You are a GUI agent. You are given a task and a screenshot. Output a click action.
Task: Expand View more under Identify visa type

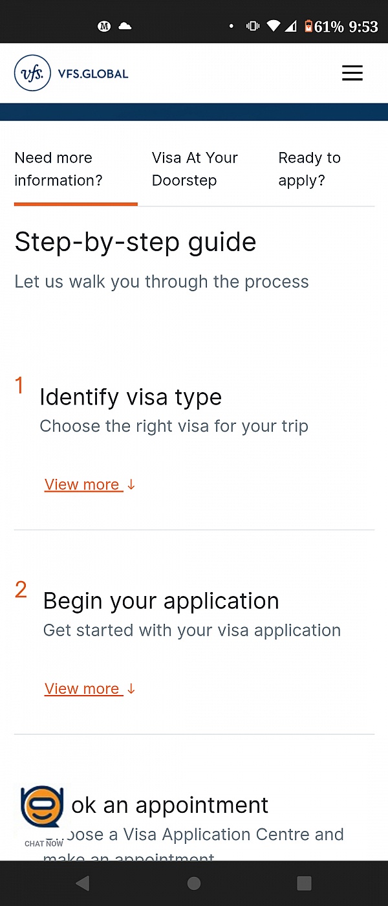point(89,485)
